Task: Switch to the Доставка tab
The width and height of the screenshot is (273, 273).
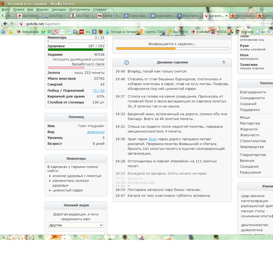Action: pos(30,16)
